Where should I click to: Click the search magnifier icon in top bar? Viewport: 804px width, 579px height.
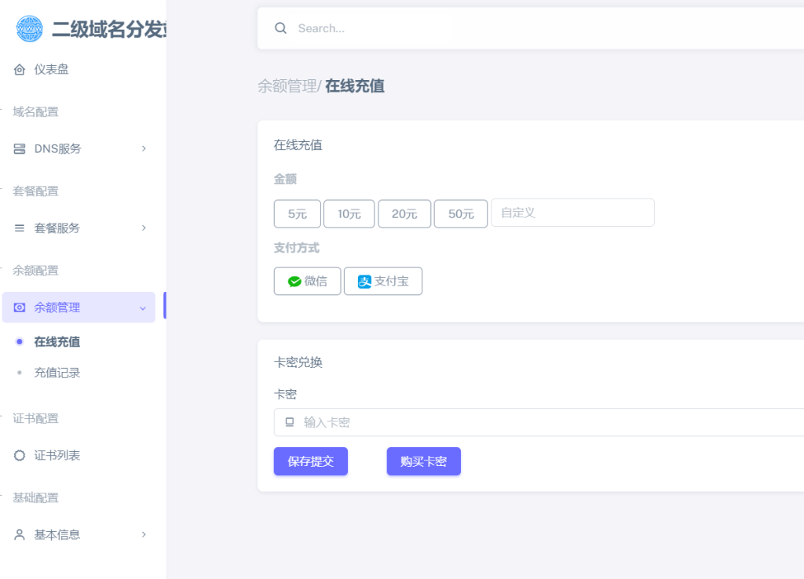280,27
